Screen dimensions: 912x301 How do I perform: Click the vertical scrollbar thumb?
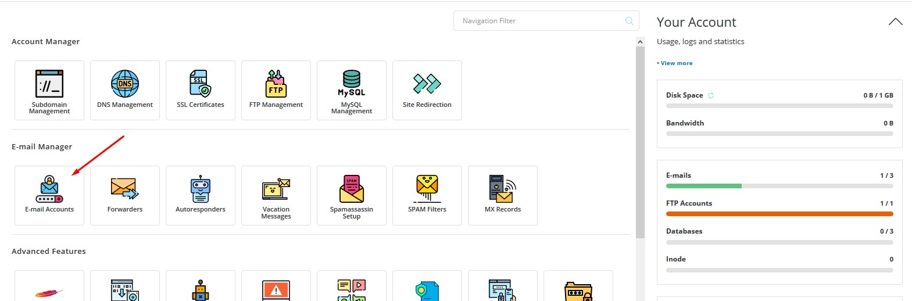pos(641,142)
